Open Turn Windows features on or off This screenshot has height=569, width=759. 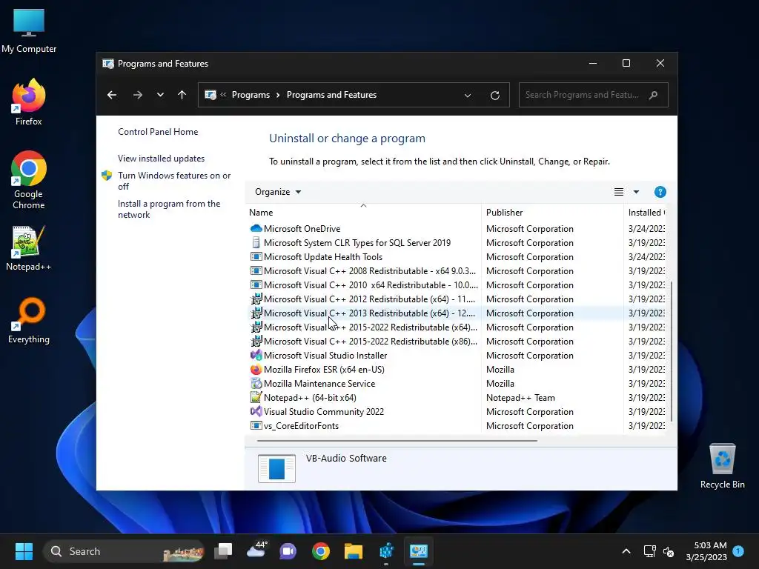coord(174,181)
